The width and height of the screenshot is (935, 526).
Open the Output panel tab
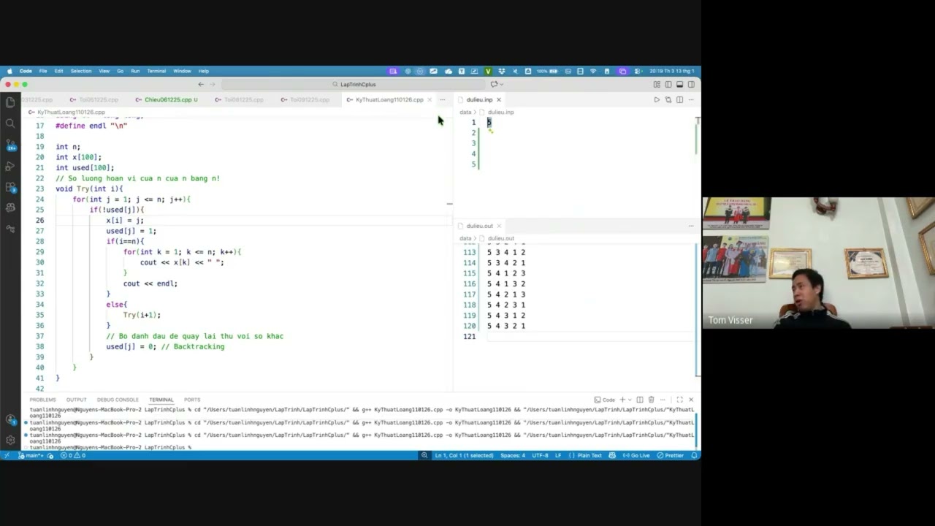(x=76, y=400)
